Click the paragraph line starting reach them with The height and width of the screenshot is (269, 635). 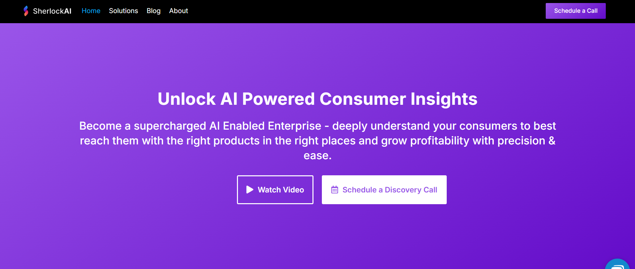(x=317, y=141)
